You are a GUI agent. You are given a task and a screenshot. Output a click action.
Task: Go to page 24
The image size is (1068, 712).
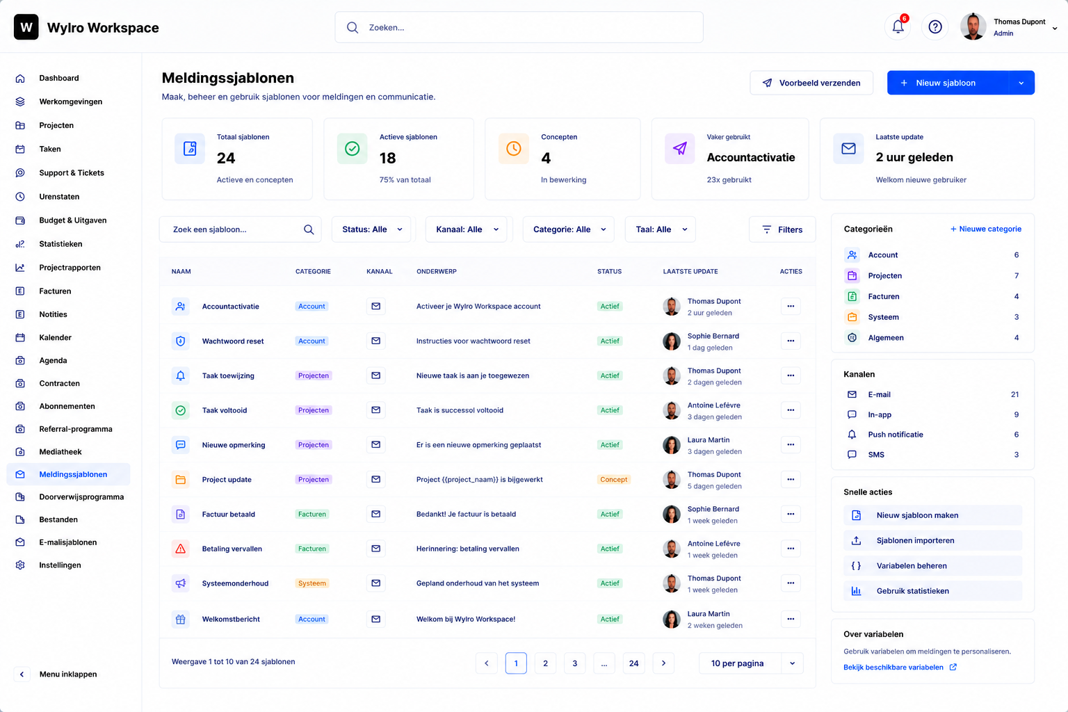(633, 663)
